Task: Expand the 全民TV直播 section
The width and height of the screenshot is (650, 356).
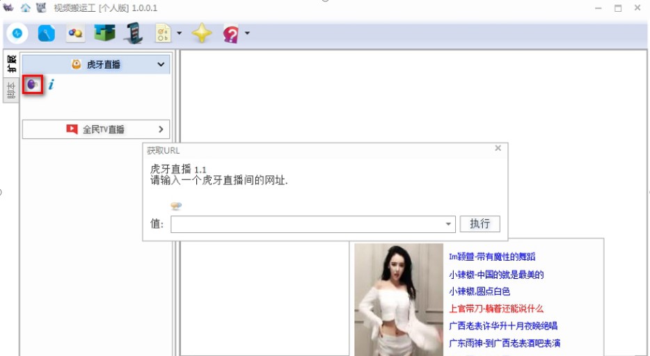Action: click(x=161, y=129)
